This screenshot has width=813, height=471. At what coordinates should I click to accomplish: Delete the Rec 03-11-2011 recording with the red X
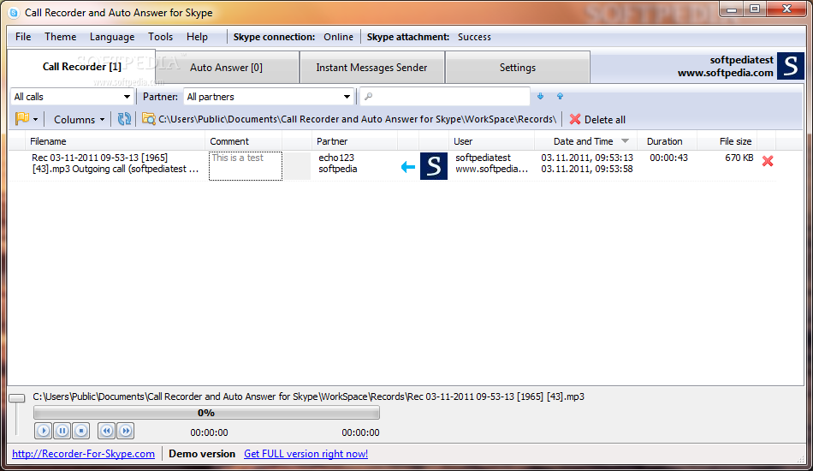point(768,161)
